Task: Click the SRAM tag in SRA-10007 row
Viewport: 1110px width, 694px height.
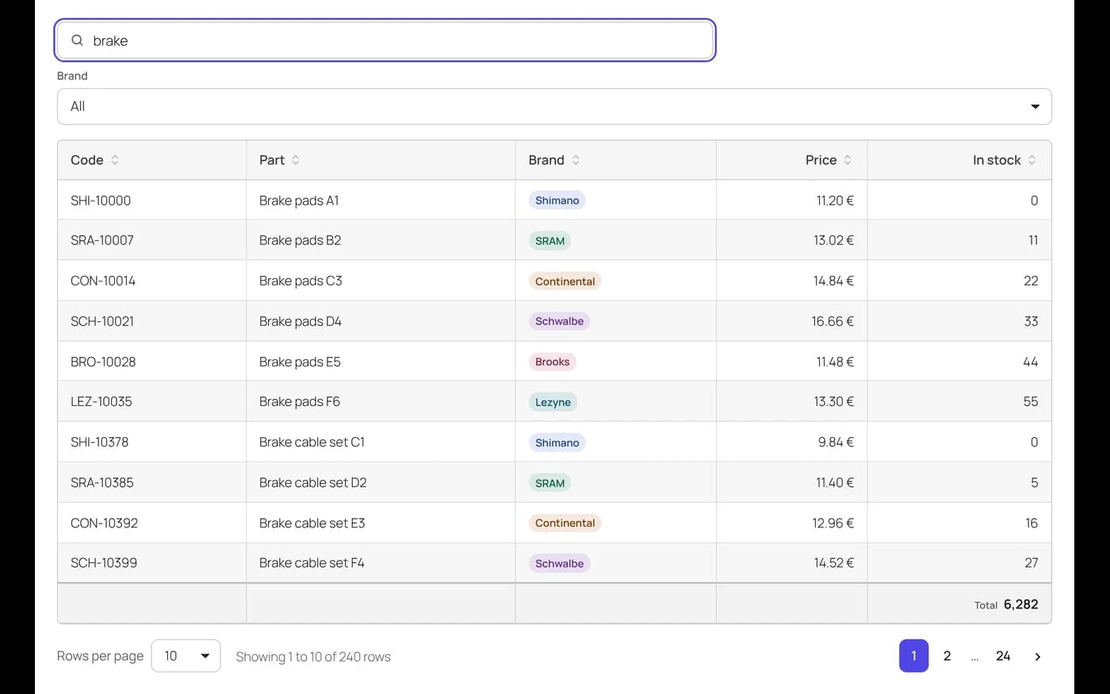Action: [549, 241]
